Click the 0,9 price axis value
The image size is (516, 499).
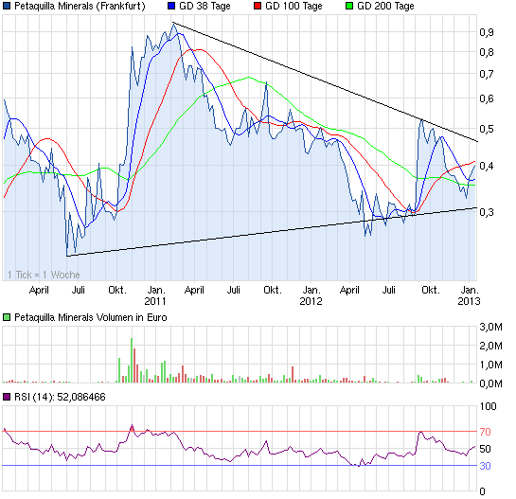[x=487, y=32]
